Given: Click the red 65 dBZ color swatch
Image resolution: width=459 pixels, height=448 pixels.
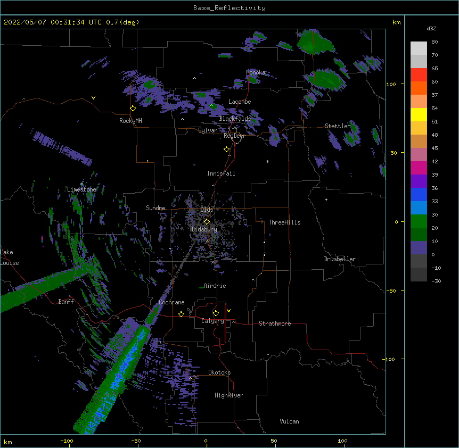Looking at the screenshot, I should click(x=419, y=75).
